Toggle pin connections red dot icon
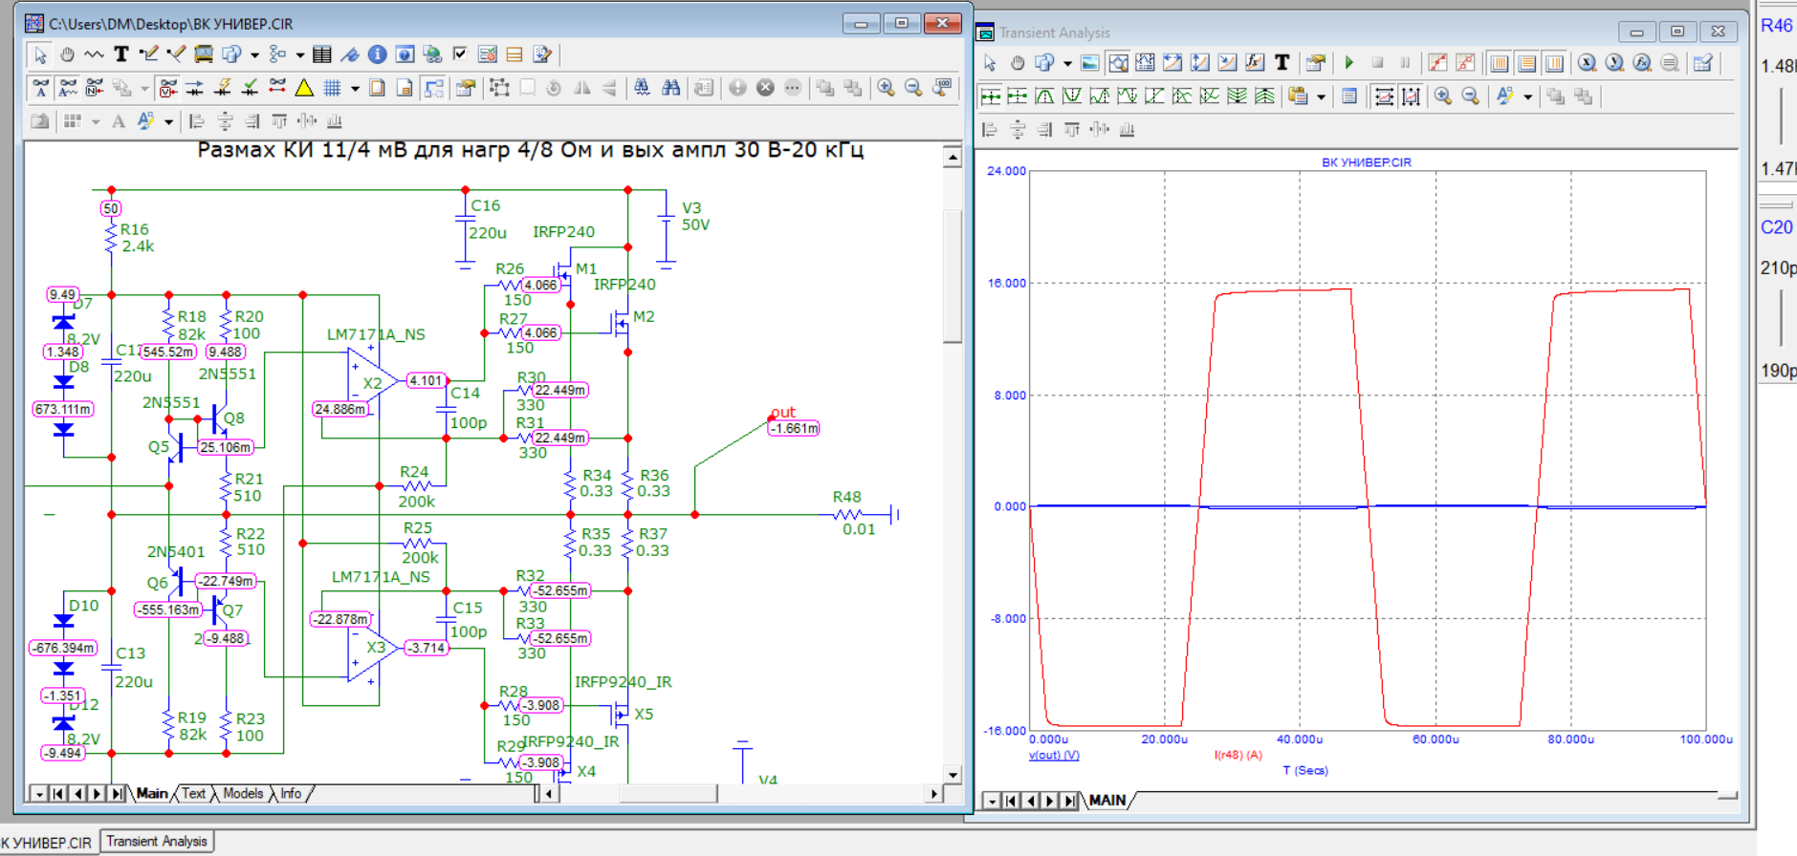1797x856 pixels. (x=277, y=88)
